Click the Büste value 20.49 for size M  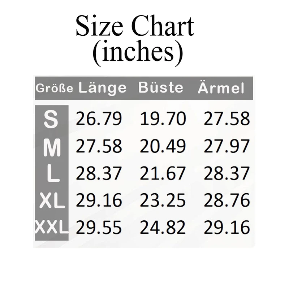pyautogui.click(x=163, y=147)
